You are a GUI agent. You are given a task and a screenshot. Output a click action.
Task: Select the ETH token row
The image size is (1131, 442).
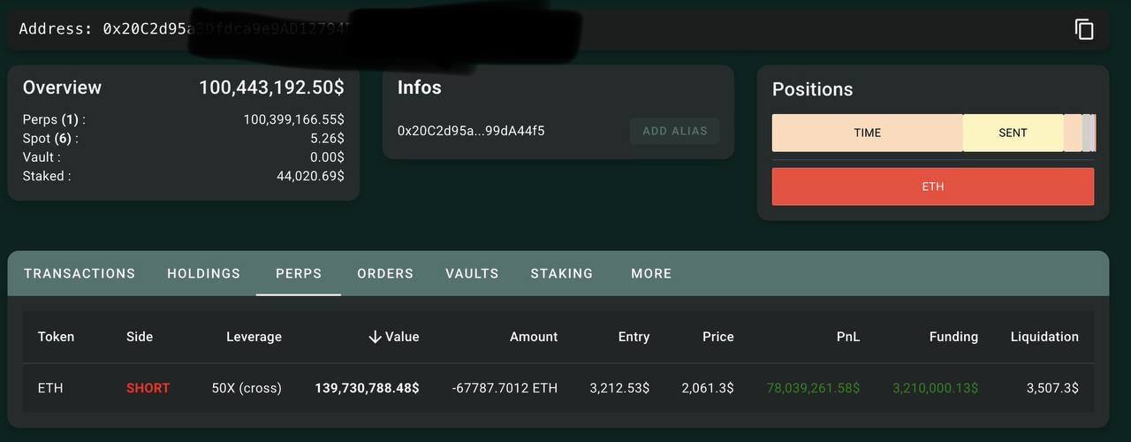click(558, 388)
